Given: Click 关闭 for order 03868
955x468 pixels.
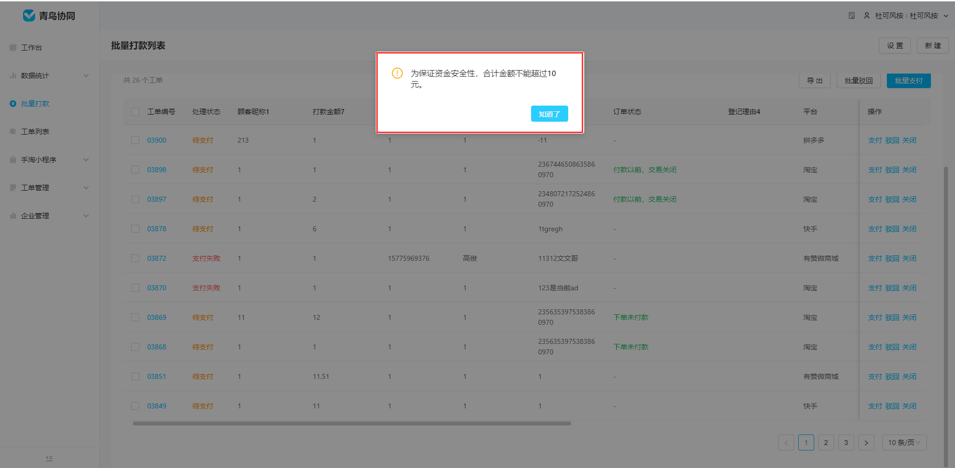Looking at the screenshot, I should point(909,347).
